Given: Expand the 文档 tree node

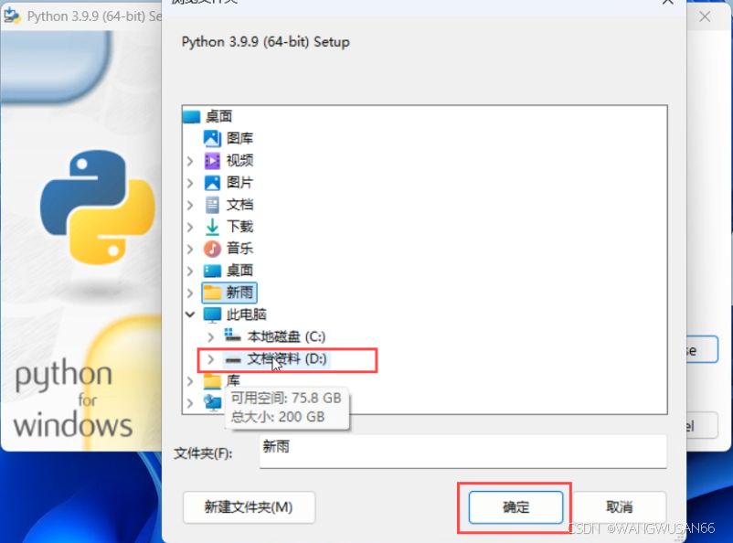Looking at the screenshot, I should [190, 205].
